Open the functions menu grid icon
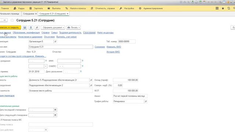The image size is (235, 132). [217, 8]
